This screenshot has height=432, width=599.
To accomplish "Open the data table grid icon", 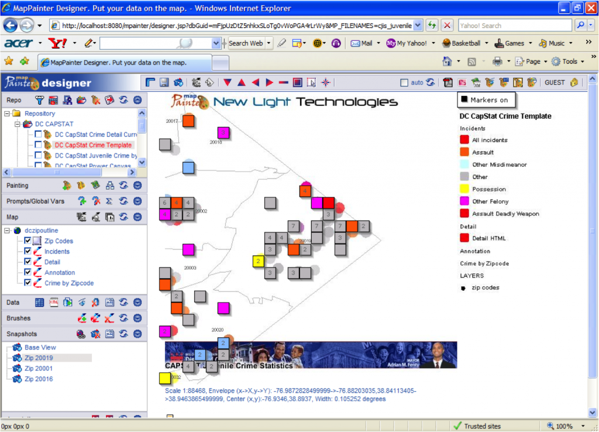I will click(x=39, y=303).
